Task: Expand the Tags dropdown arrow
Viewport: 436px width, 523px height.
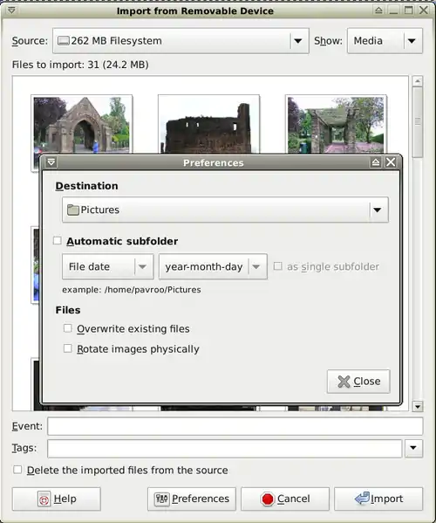Action: (413, 448)
